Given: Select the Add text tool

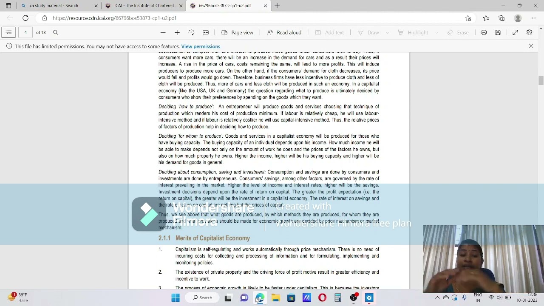Looking at the screenshot, I should pyautogui.click(x=329, y=32).
